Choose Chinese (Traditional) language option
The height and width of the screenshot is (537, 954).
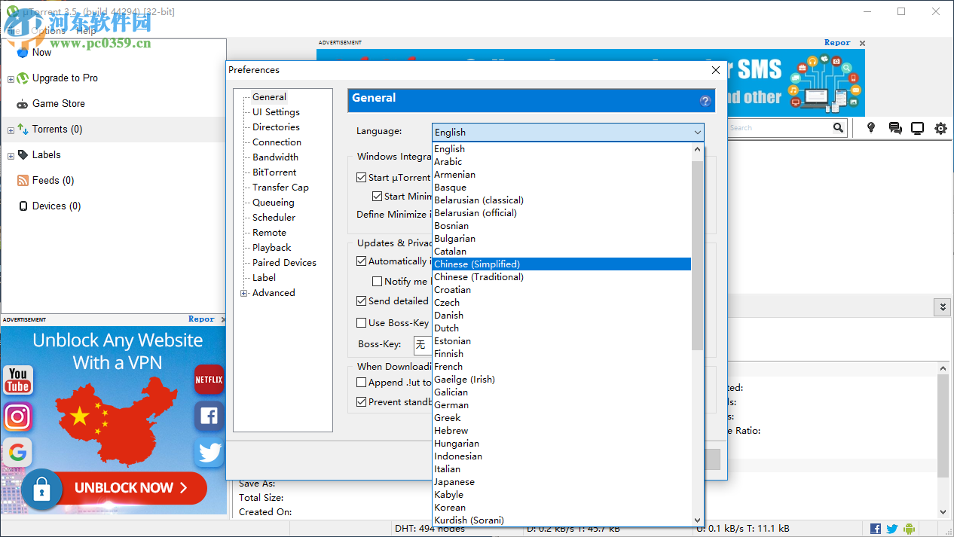click(x=561, y=277)
